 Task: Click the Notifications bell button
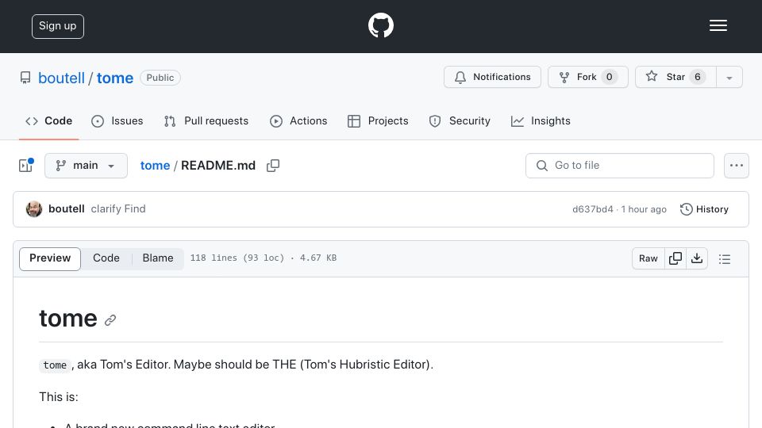[x=492, y=77]
